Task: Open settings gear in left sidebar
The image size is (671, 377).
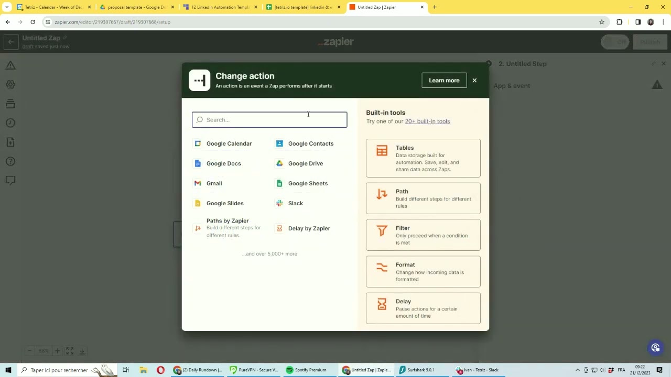Action: pyautogui.click(x=10, y=85)
